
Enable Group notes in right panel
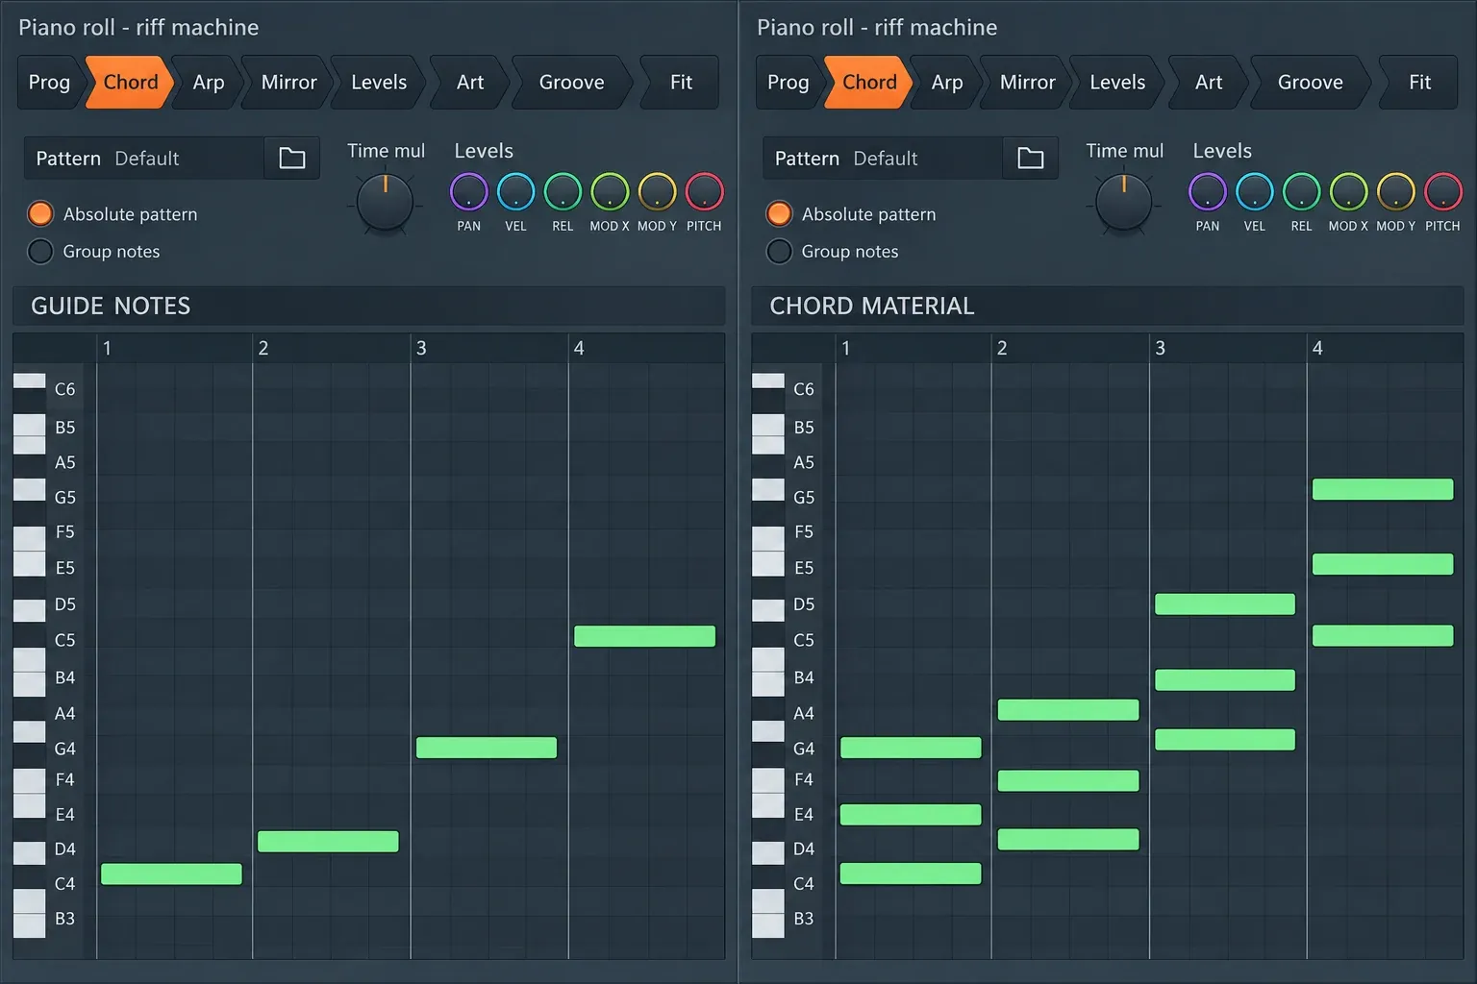[x=779, y=252]
